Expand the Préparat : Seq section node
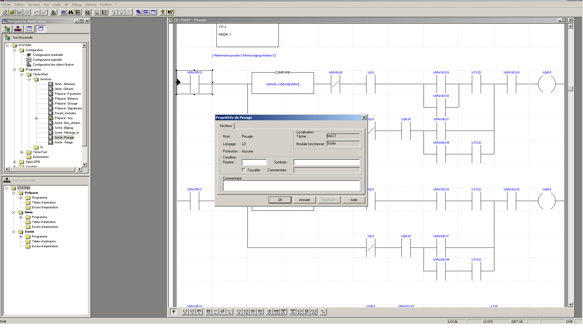 [x=36, y=118]
